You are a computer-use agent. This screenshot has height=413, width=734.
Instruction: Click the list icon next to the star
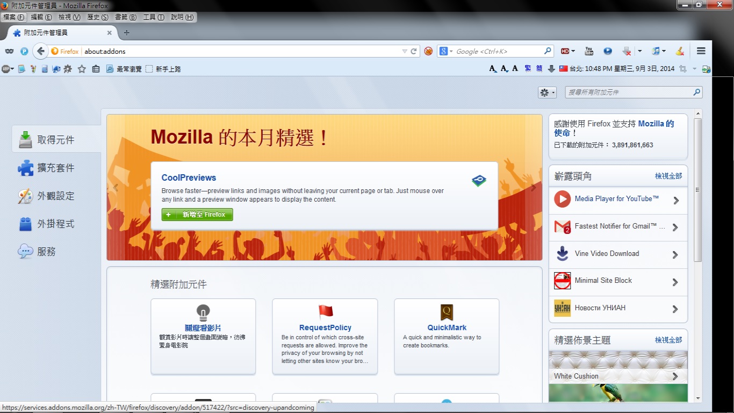click(x=96, y=69)
